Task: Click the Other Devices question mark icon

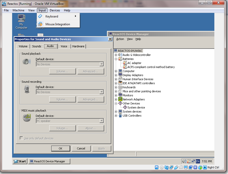Action: [120, 103]
